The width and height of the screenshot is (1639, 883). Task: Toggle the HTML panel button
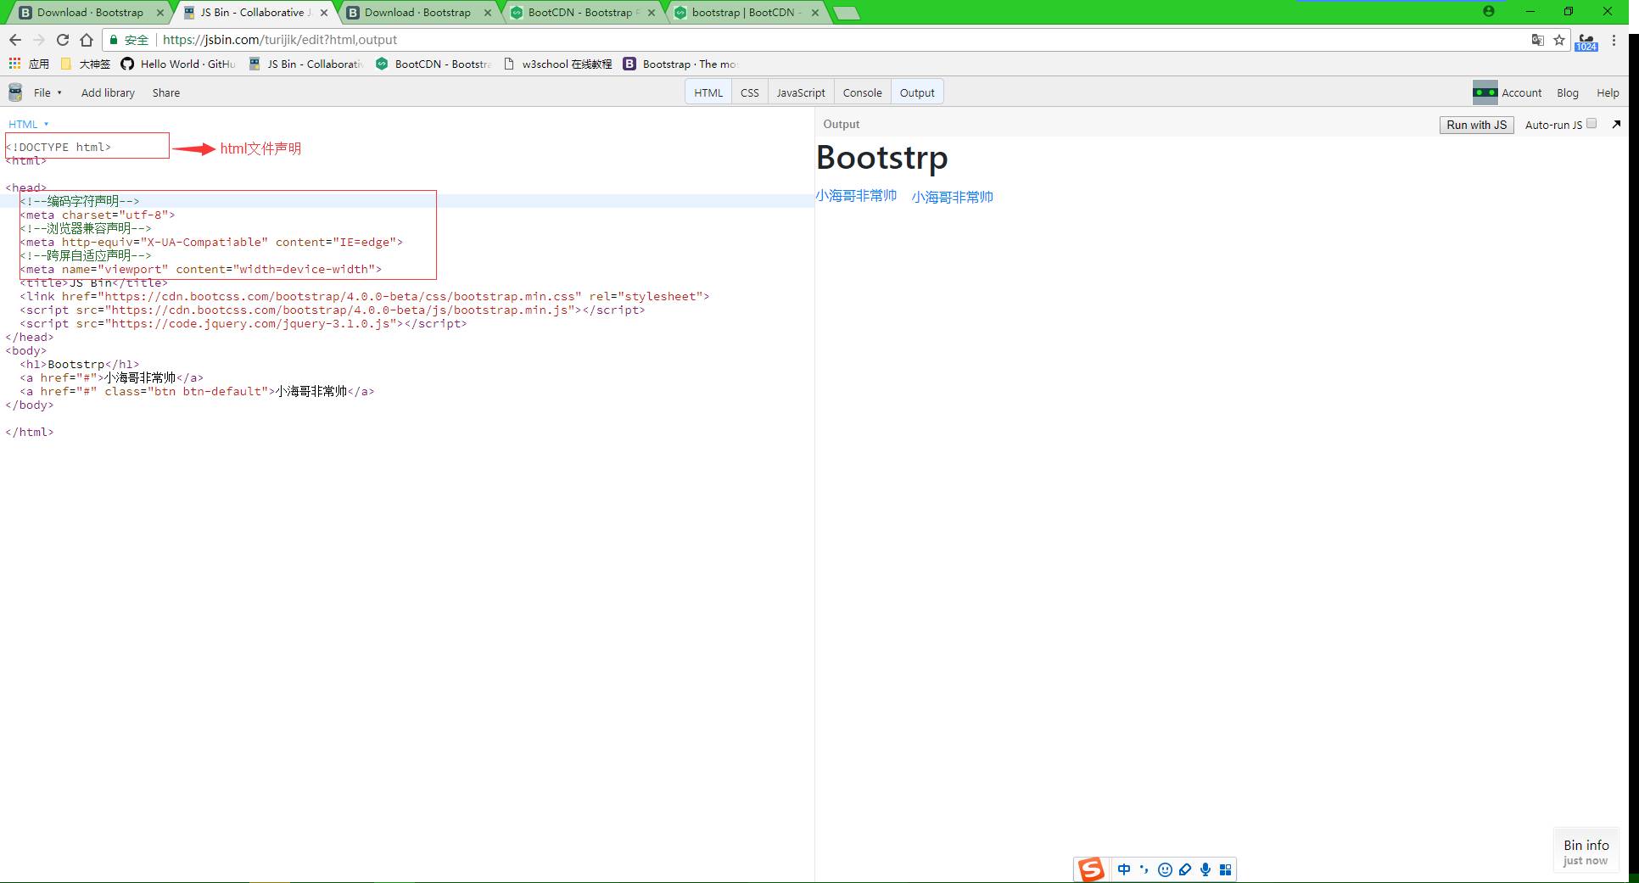tap(708, 92)
